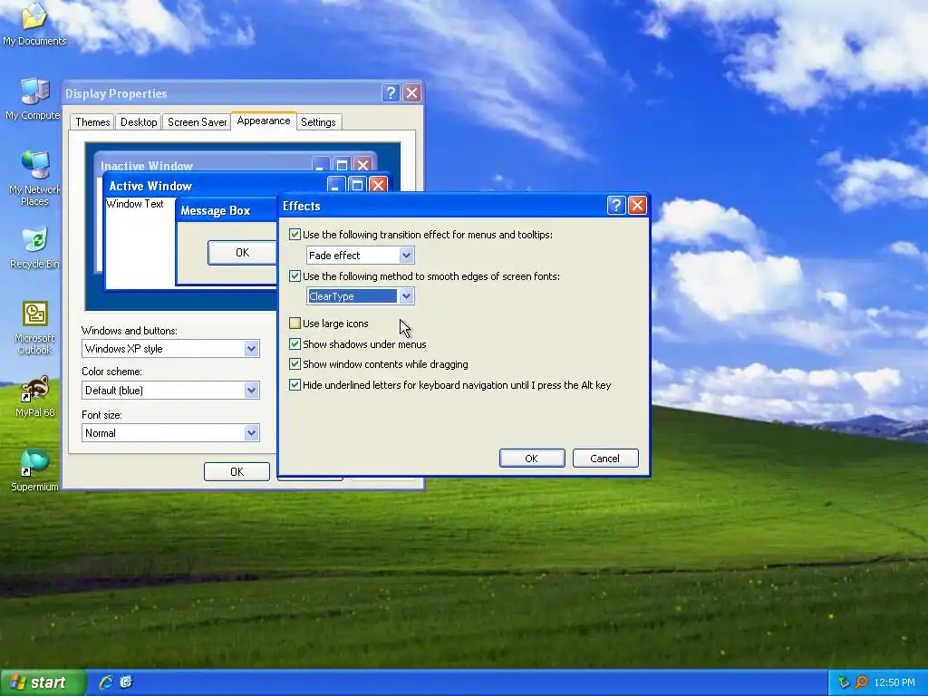Open My Computer desktop icon
Image resolution: width=928 pixels, height=696 pixels.
(x=34, y=98)
